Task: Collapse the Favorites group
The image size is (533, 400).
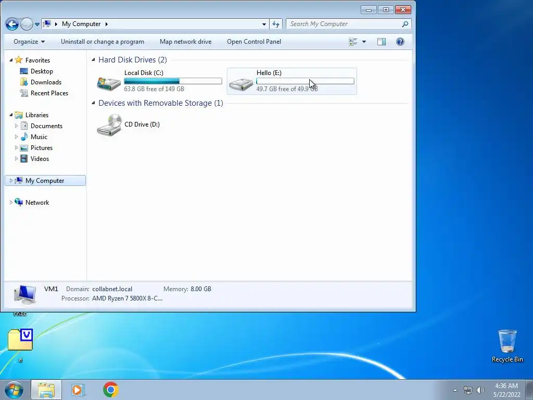Action: point(11,60)
